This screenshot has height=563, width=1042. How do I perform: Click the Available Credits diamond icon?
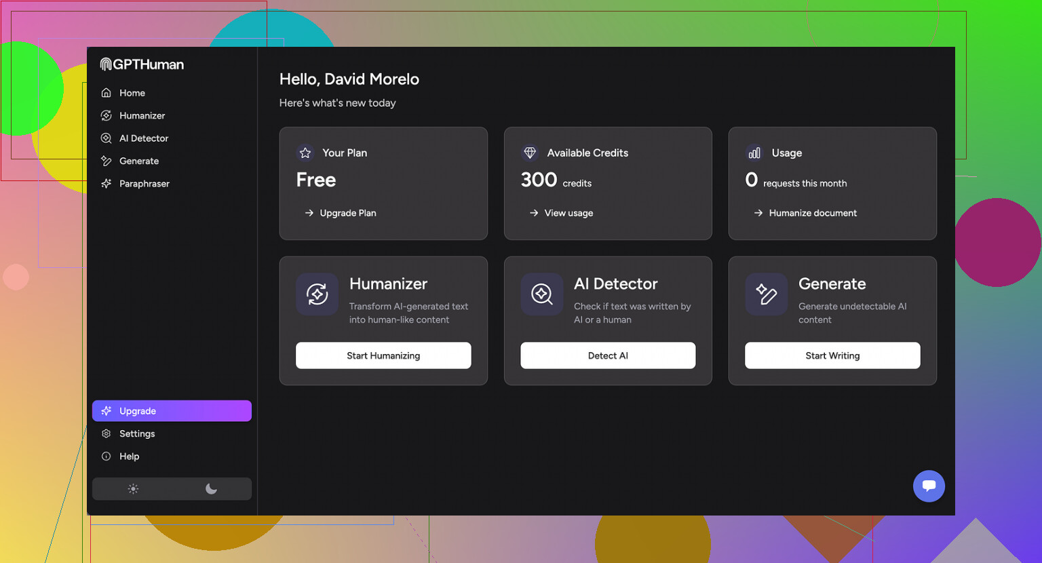(x=530, y=153)
